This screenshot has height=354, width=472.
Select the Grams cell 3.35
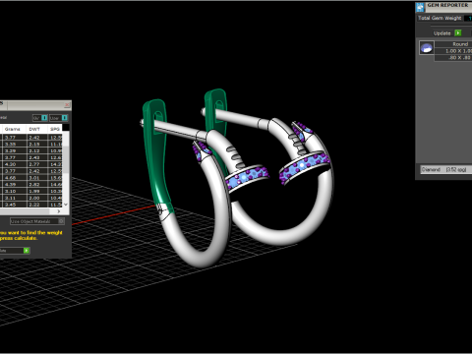15,144
